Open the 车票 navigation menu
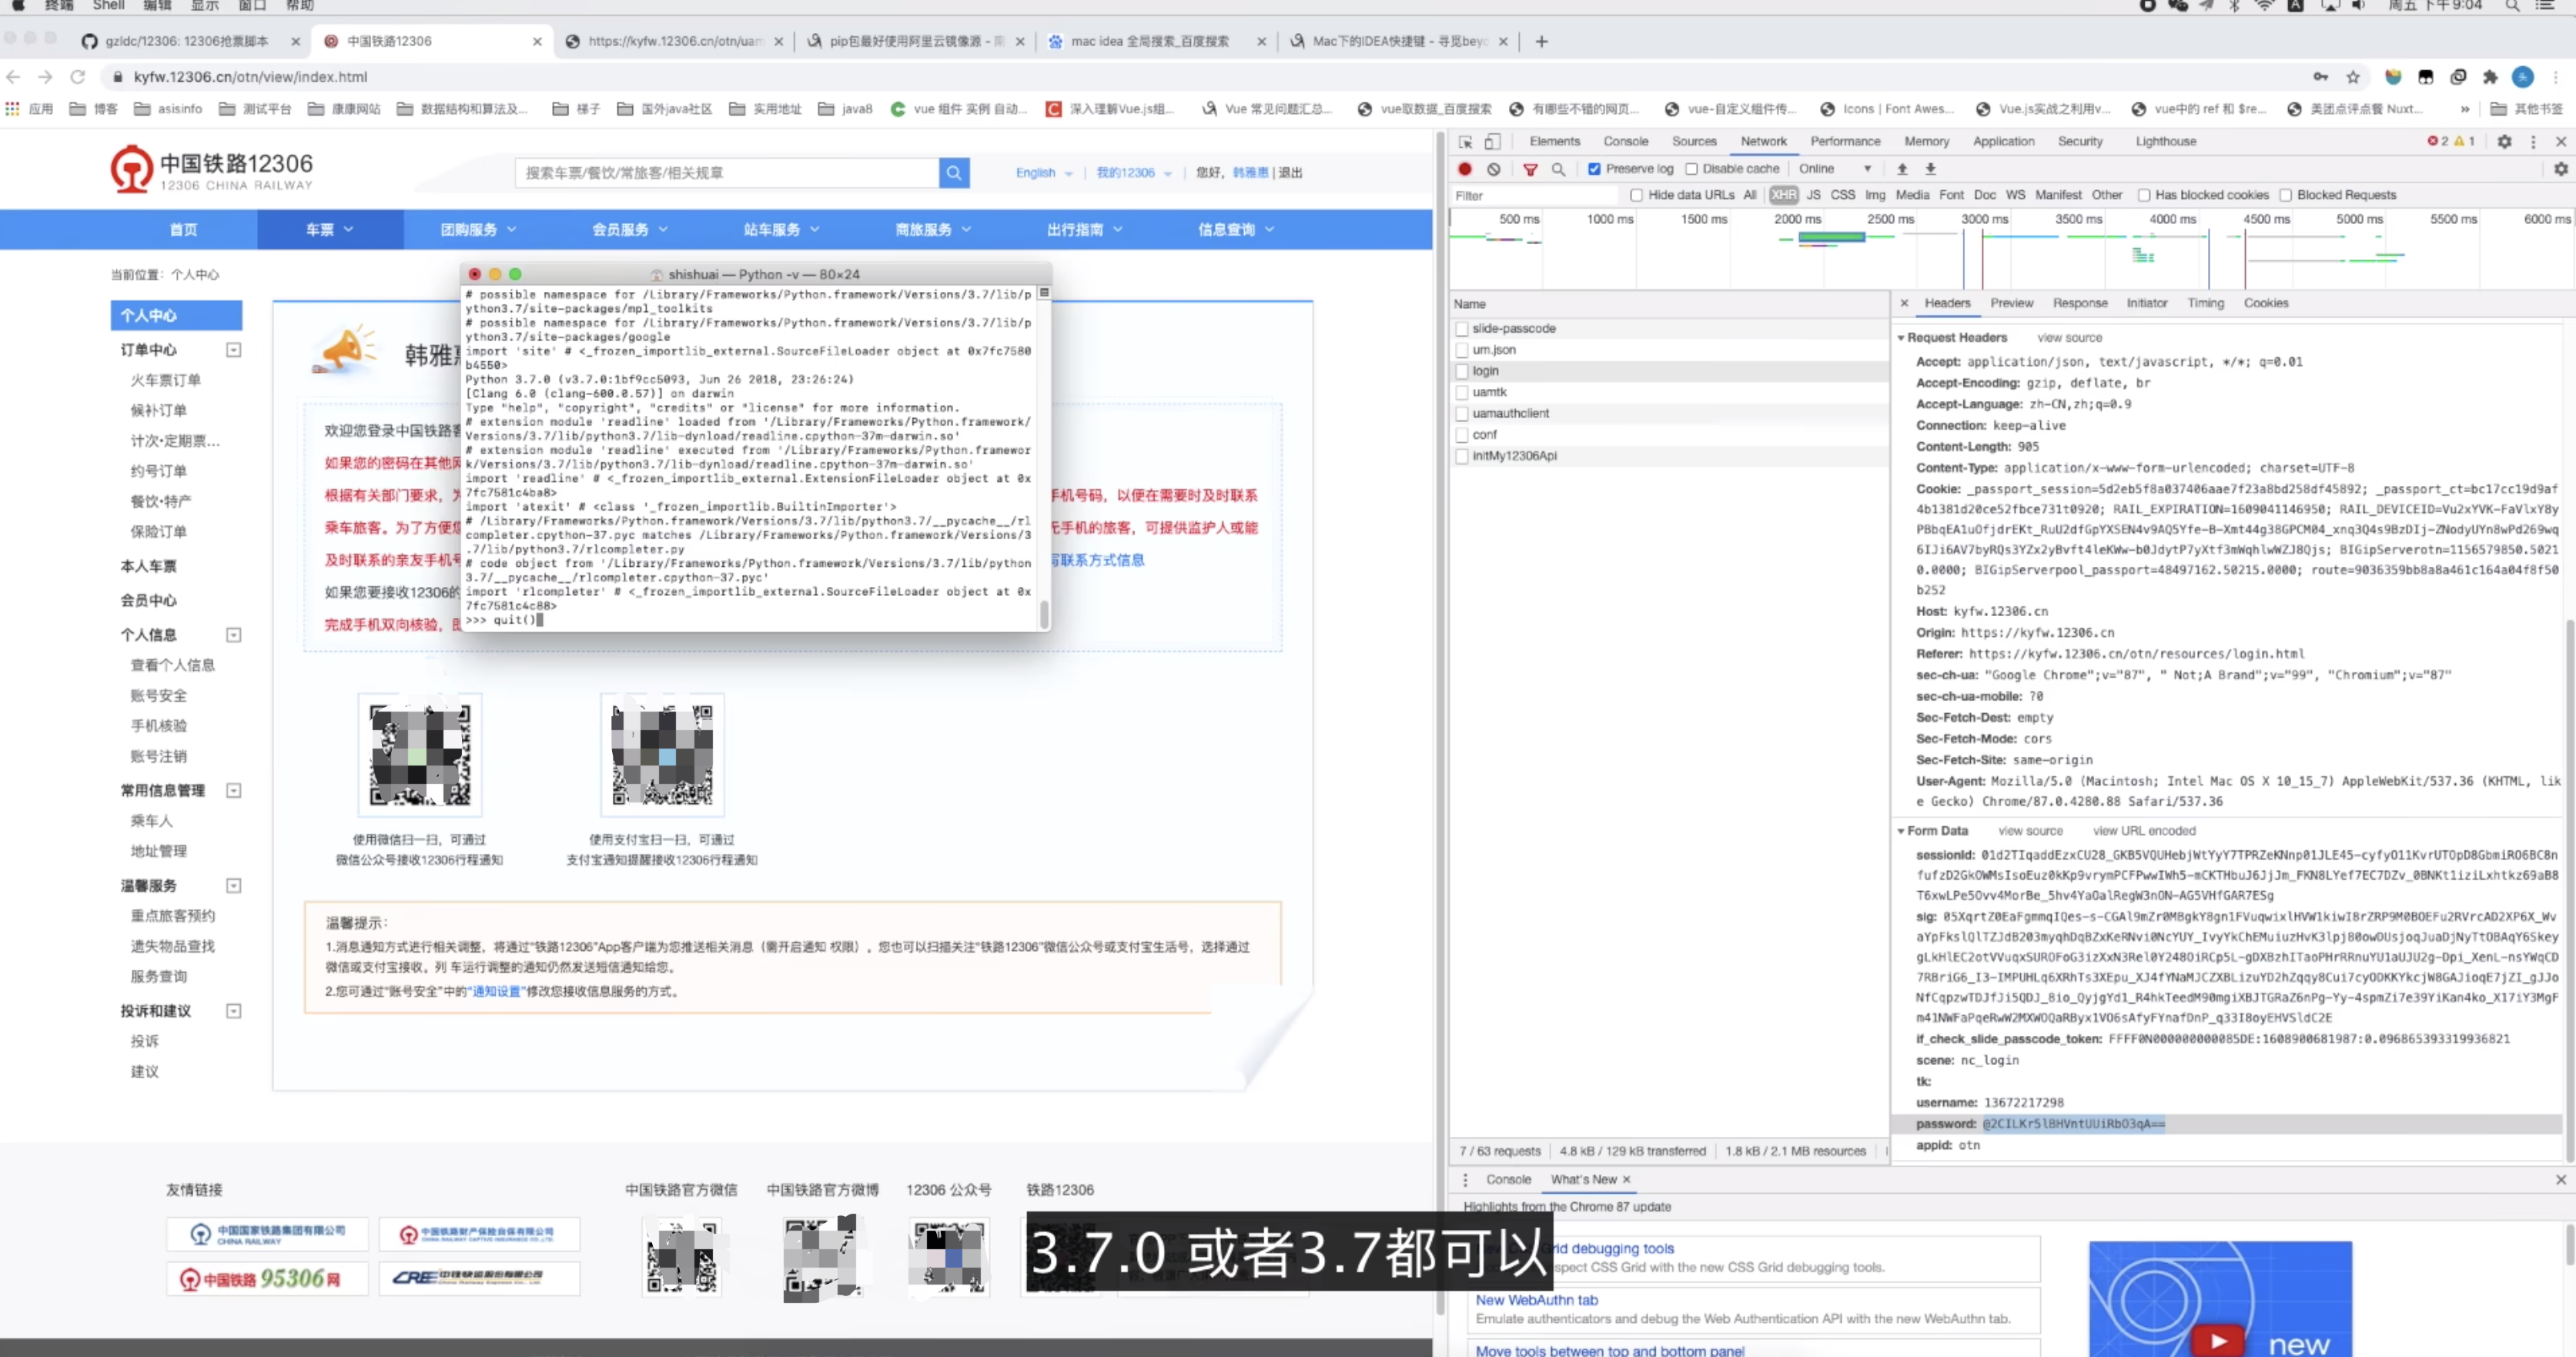This screenshot has height=1357, width=2576. click(330, 230)
